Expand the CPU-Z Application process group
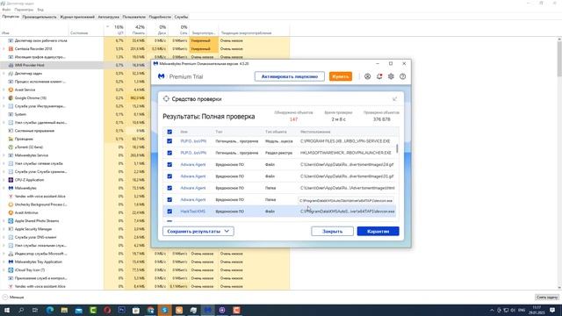 (4, 180)
